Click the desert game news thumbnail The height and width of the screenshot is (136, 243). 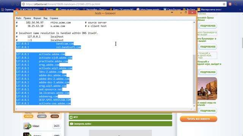tap(207, 89)
